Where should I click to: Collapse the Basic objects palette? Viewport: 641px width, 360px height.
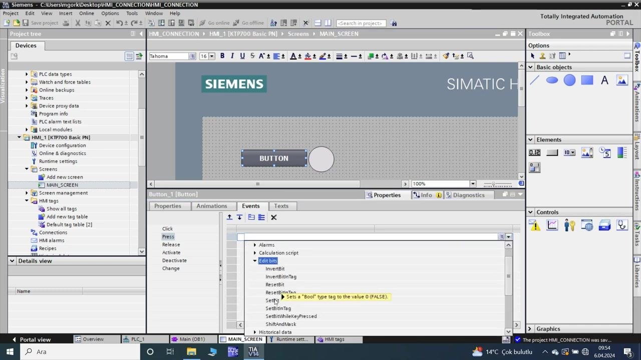(530, 67)
